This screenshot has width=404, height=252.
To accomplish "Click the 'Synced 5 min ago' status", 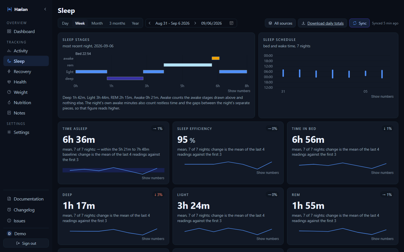I will point(385,23).
